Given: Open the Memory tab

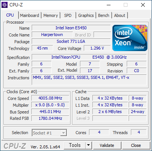Looking at the screenshot, I should (51, 15).
